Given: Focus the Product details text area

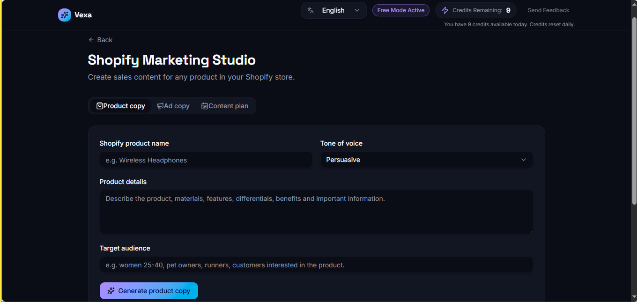Looking at the screenshot, I should pyautogui.click(x=316, y=212).
